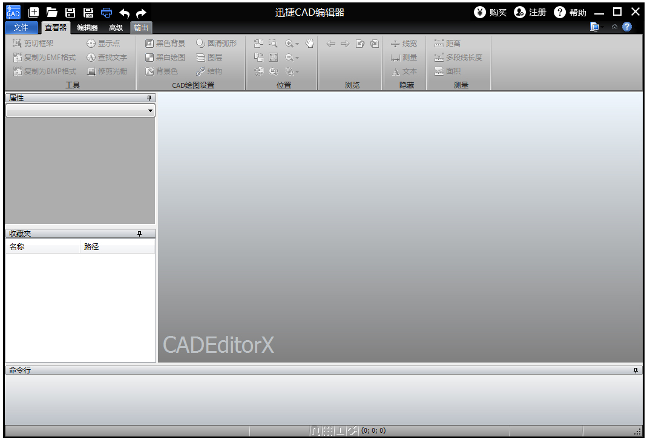The height and width of the screenshot is (440, 647).
Task: Toggle 圆滑弧形 option
Action: tap(217, 44)
